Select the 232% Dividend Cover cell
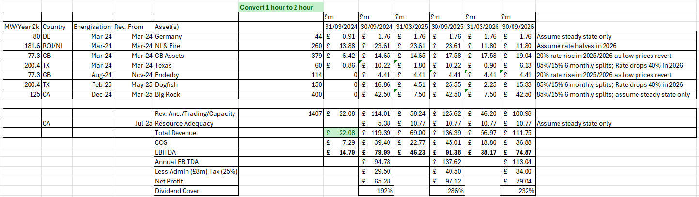The image size is (699, 197). click(x=518, y=191)
